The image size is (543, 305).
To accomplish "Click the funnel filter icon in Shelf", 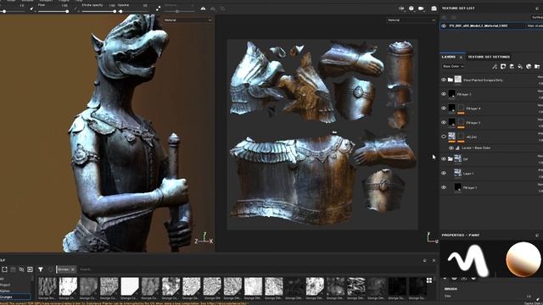I will pos(41,269).
